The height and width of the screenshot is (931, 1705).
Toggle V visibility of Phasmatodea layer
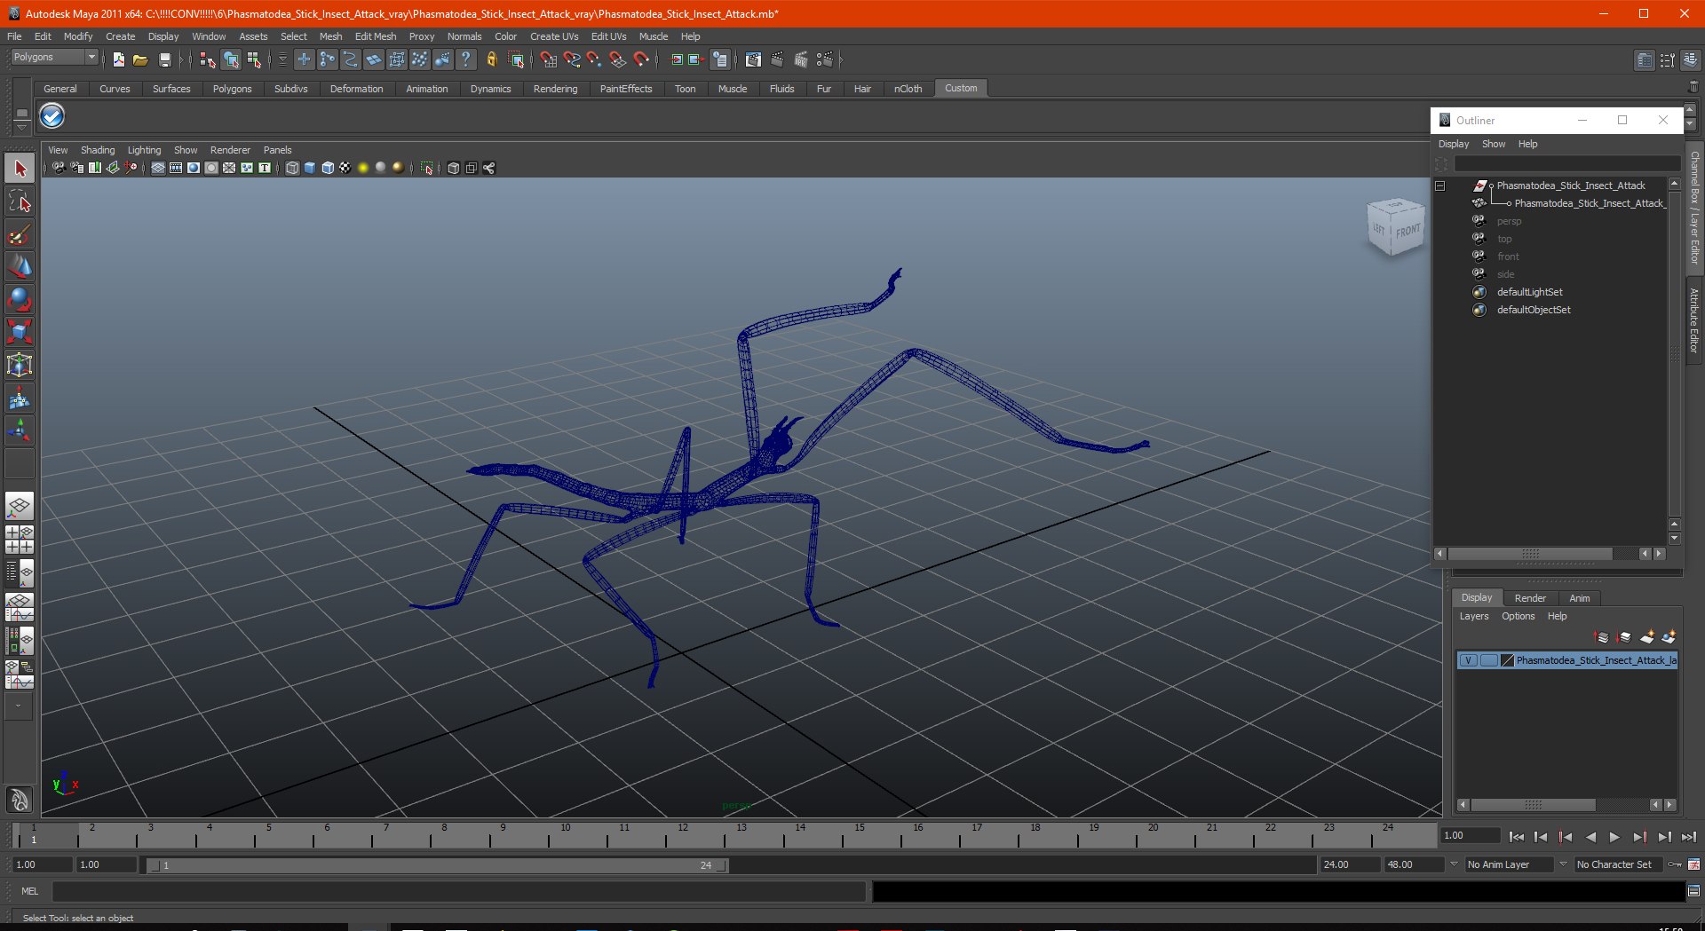click(1469, 660)
